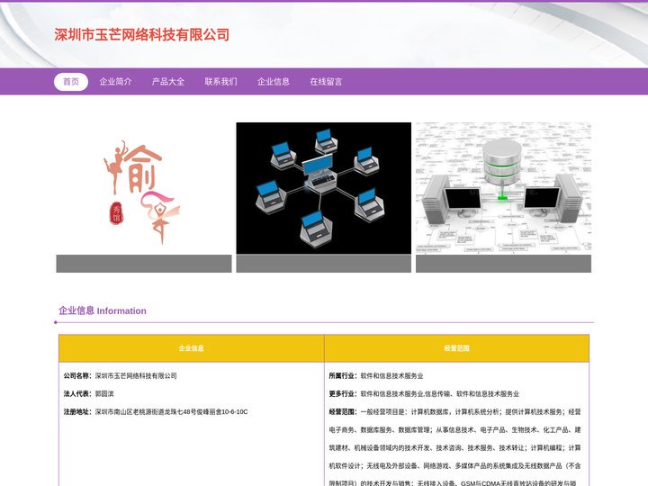
Task: Click the company title 深圳市玉芒网络科技有限公司
Action: pyautogui.click(x=142, y=35)
